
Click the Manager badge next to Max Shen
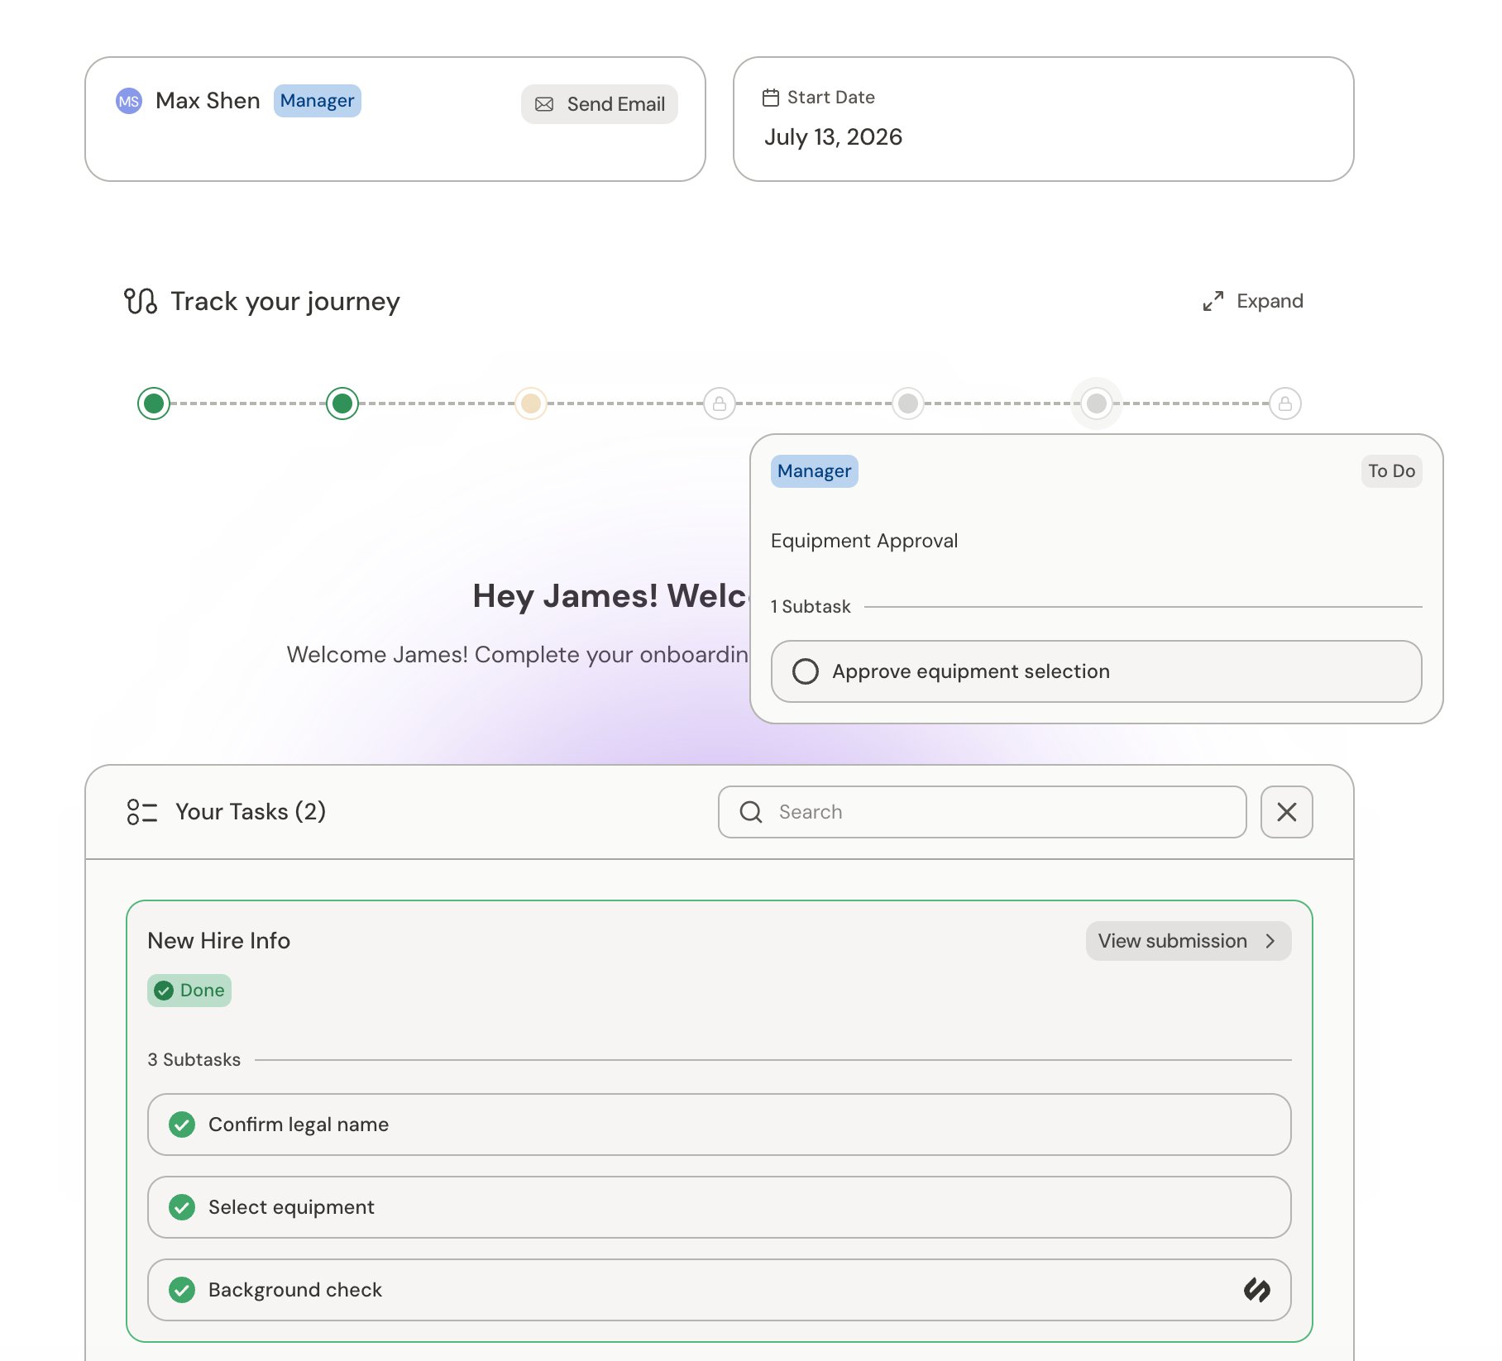click(x=318, y=101)
